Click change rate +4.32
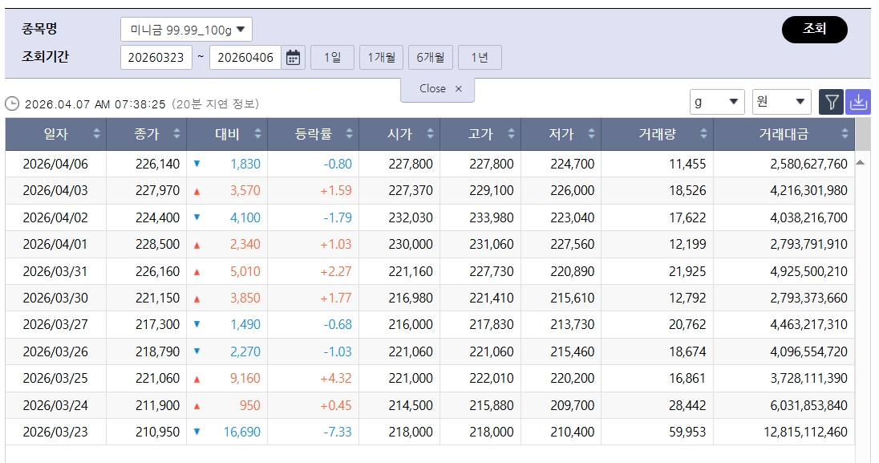 (x=336, y=378)
